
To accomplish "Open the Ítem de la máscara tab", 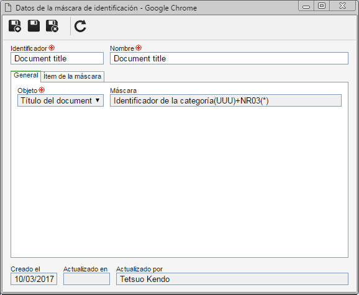I will click(72, 77).
